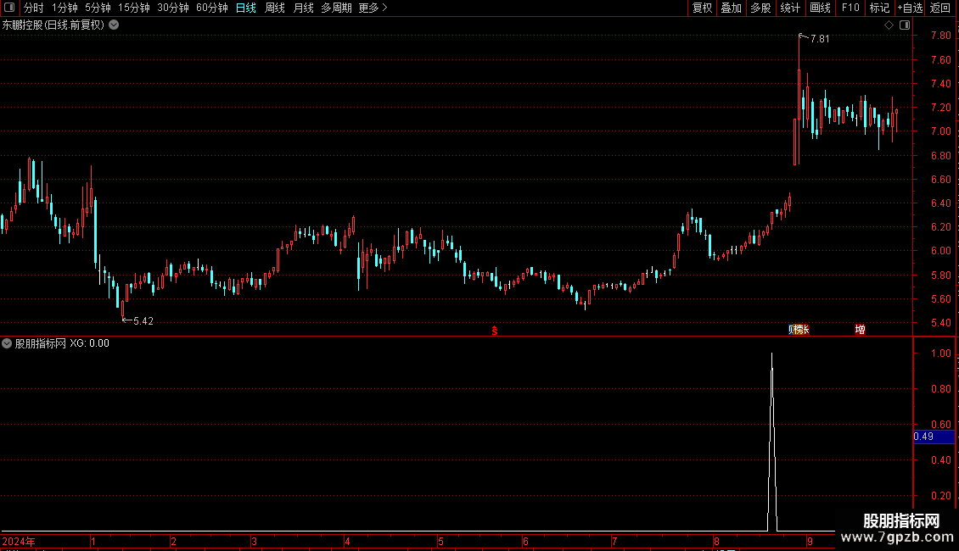This screenshot has width=959, height=551.
Task: Click the 7.81 high price label
Action: pos(820,38)
